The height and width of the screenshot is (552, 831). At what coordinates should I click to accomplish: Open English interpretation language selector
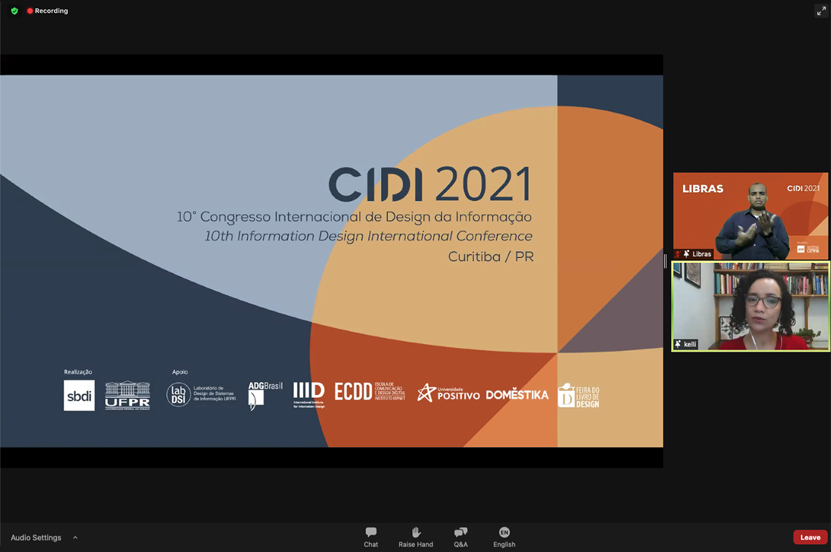pos(504,537)
